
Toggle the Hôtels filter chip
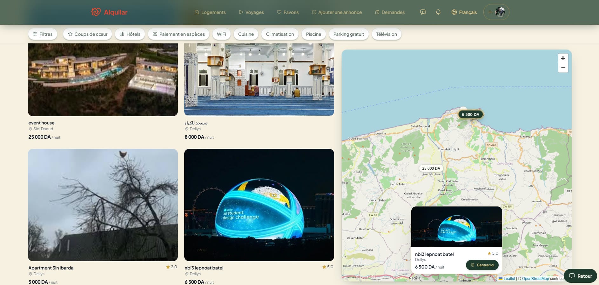tap(130, 34)
